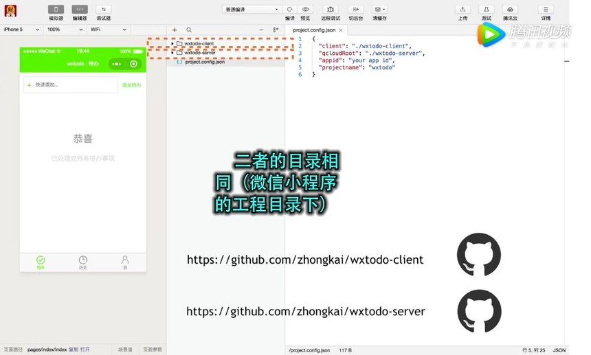Click the green plus beside quick-add input
This screenshot has height=355, width=591.
[29, 85]
